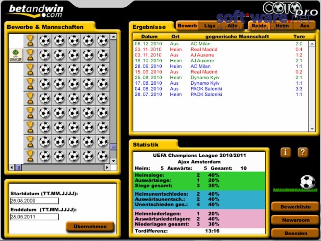Switch to the Bewerb tab

click(x=187, y=26)
